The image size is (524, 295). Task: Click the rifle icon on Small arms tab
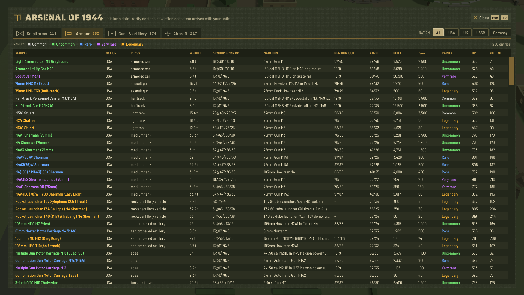point(20,34)
